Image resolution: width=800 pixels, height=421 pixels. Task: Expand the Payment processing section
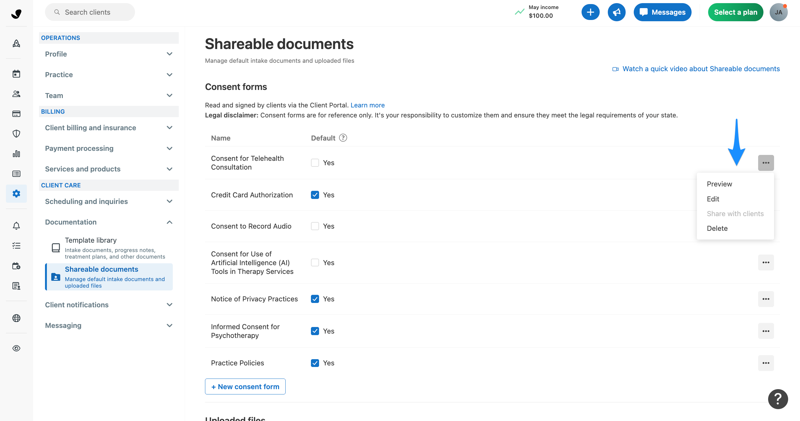(109, 148)
